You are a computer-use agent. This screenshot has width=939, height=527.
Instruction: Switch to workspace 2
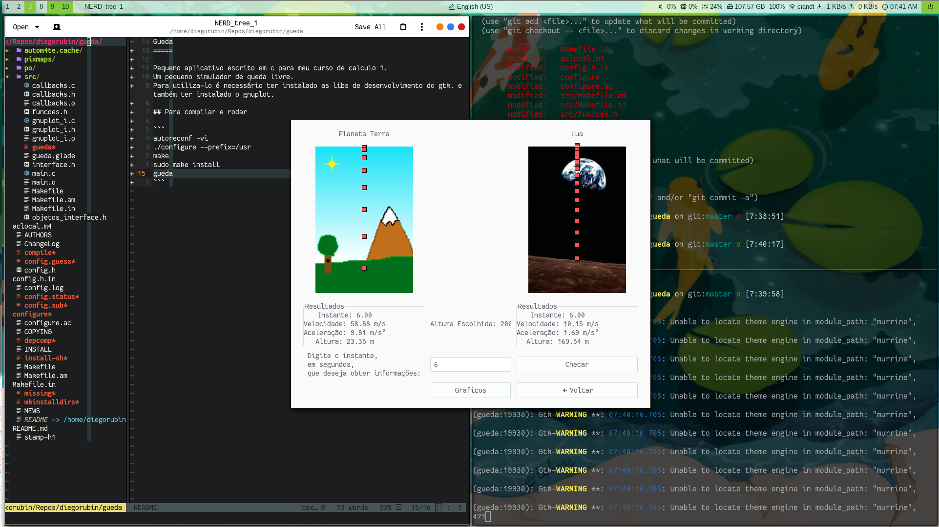pos(19,6)
